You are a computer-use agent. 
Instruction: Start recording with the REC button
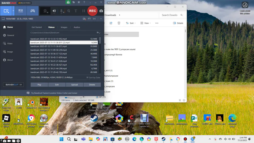(92, 11)
